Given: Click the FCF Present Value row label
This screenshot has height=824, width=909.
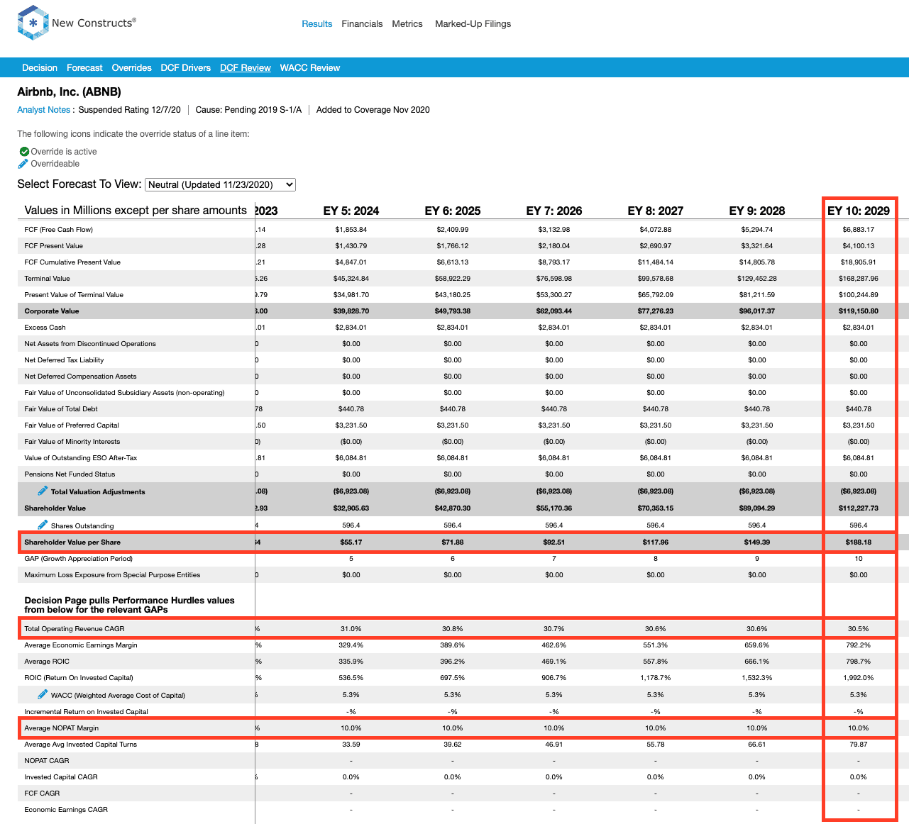Looking at the screenshot, I should (54, 246).
